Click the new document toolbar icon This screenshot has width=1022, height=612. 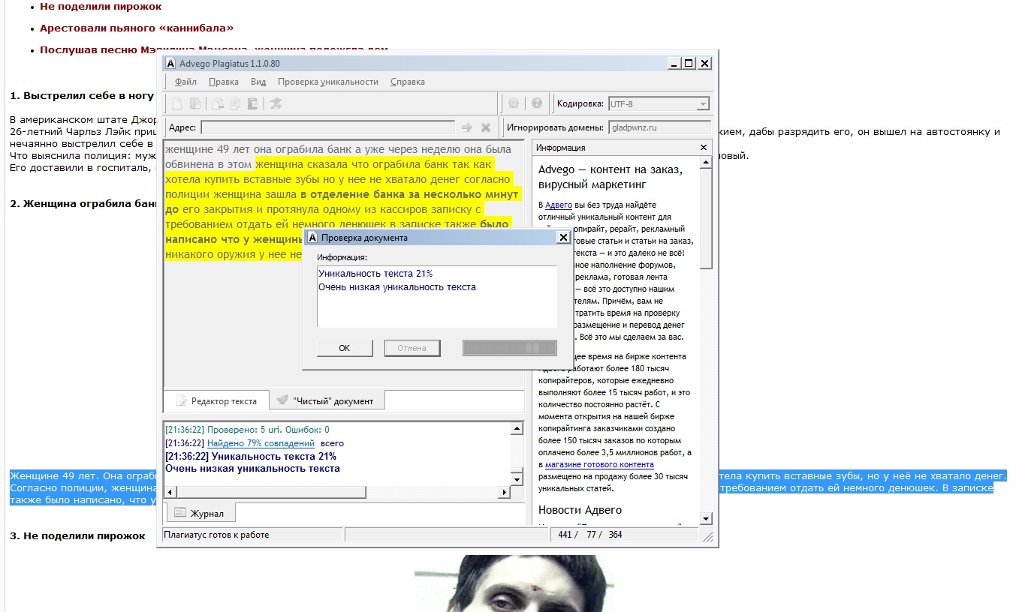tap(177, 104)
